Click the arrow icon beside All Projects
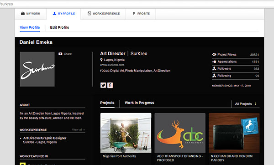Image resolution: width=274 pixels, height=165 pixels. pos(255,104)
